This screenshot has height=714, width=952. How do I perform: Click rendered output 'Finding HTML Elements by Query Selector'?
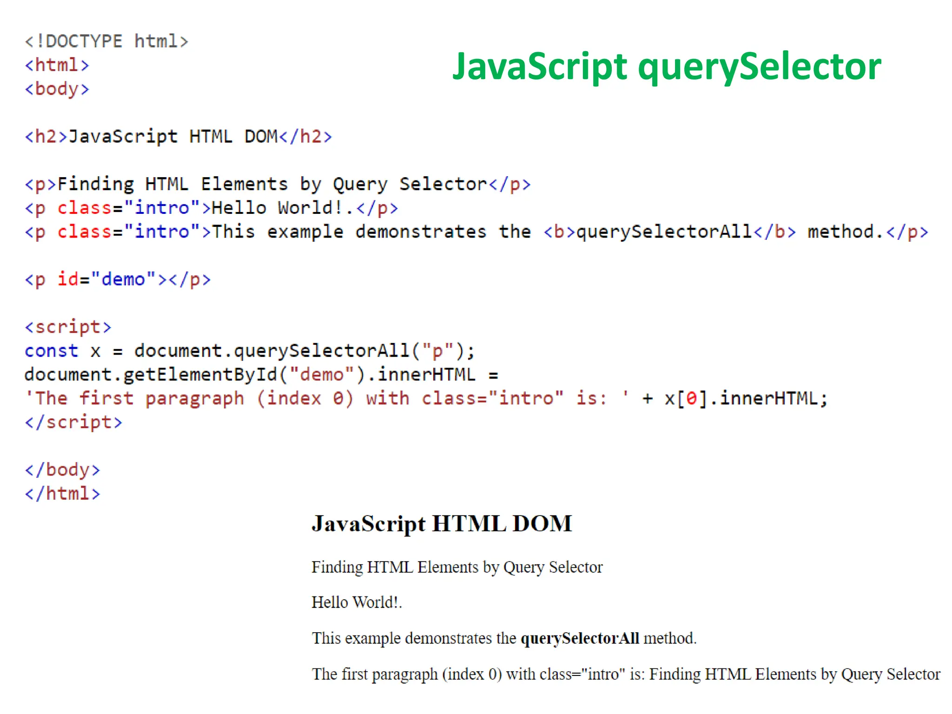coord(457,568)
